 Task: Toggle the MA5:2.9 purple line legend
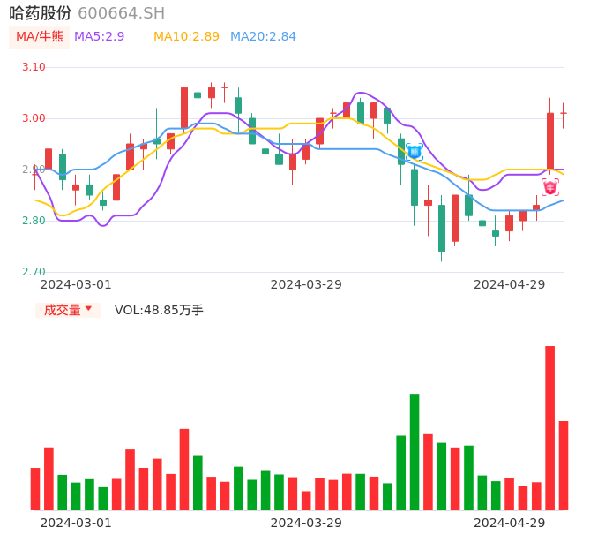(99, 36)
